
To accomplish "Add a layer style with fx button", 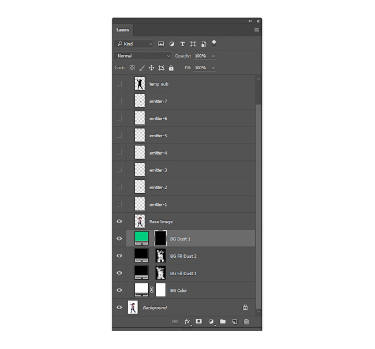I will [187, 322].
